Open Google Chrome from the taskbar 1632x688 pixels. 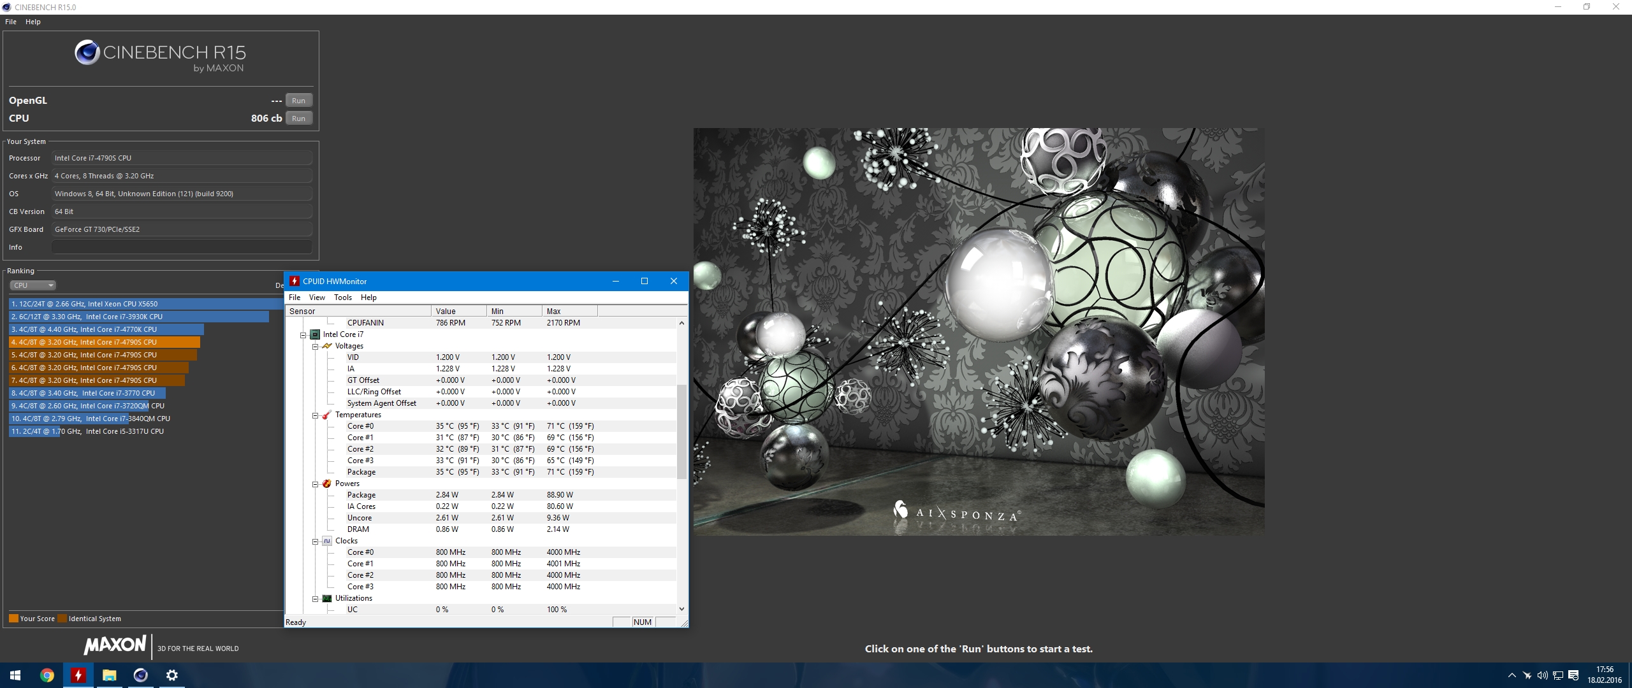coord(47,675)
